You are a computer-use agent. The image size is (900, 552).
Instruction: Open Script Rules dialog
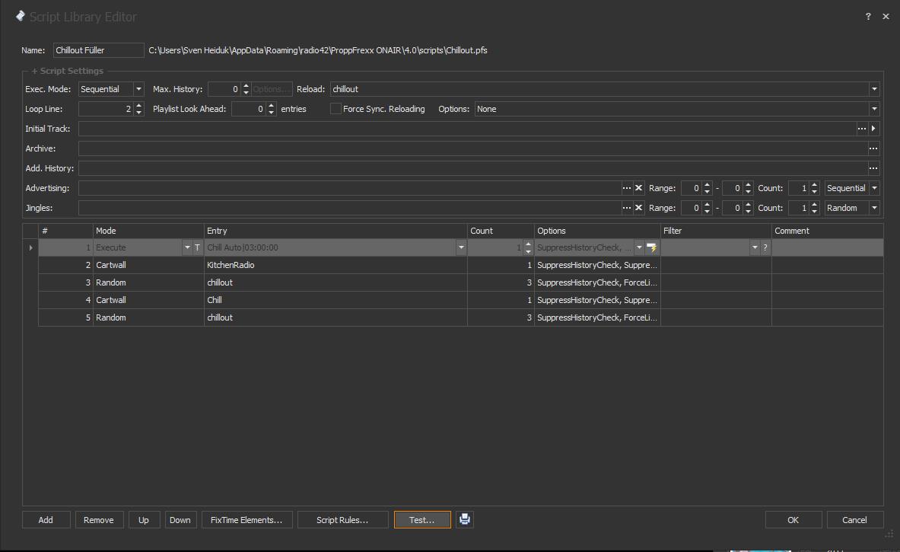coord(342,520)
